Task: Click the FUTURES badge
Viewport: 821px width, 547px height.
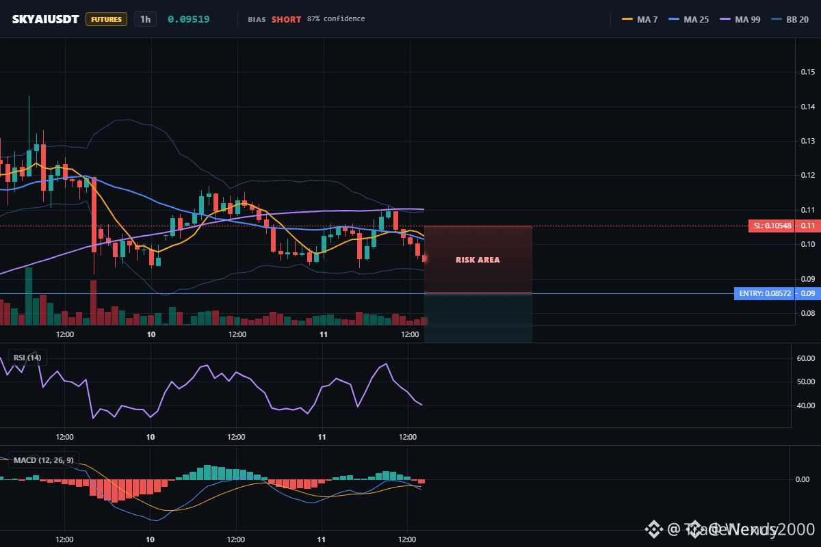Action: click(106, 19)
